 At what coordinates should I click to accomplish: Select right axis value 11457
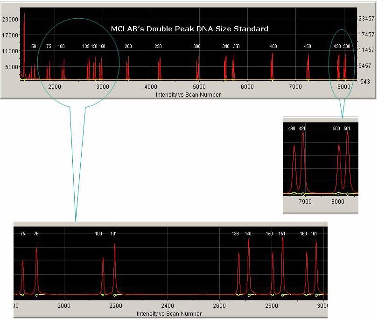(367, 50)
